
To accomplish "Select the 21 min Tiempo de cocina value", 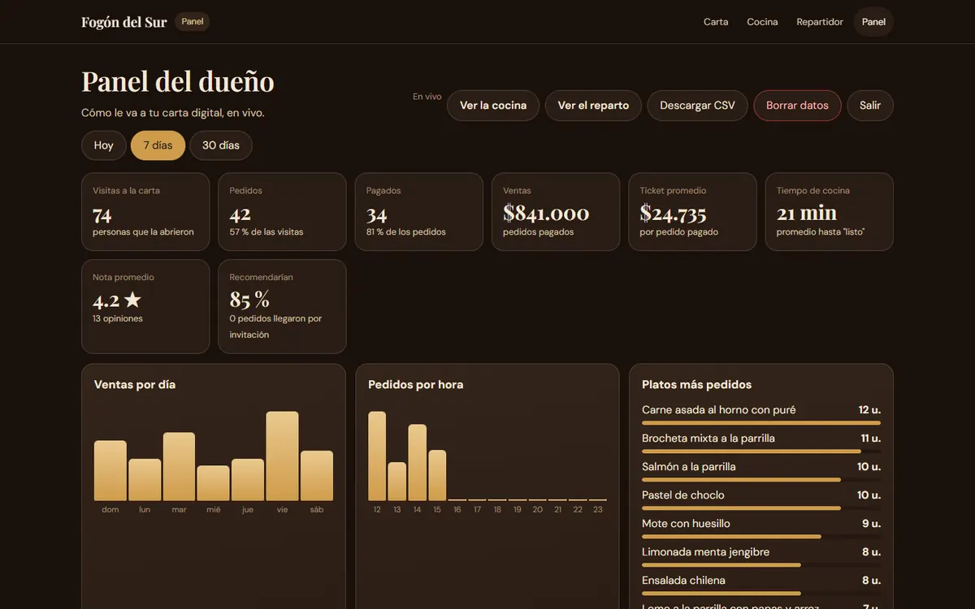I will coord(807,214).
